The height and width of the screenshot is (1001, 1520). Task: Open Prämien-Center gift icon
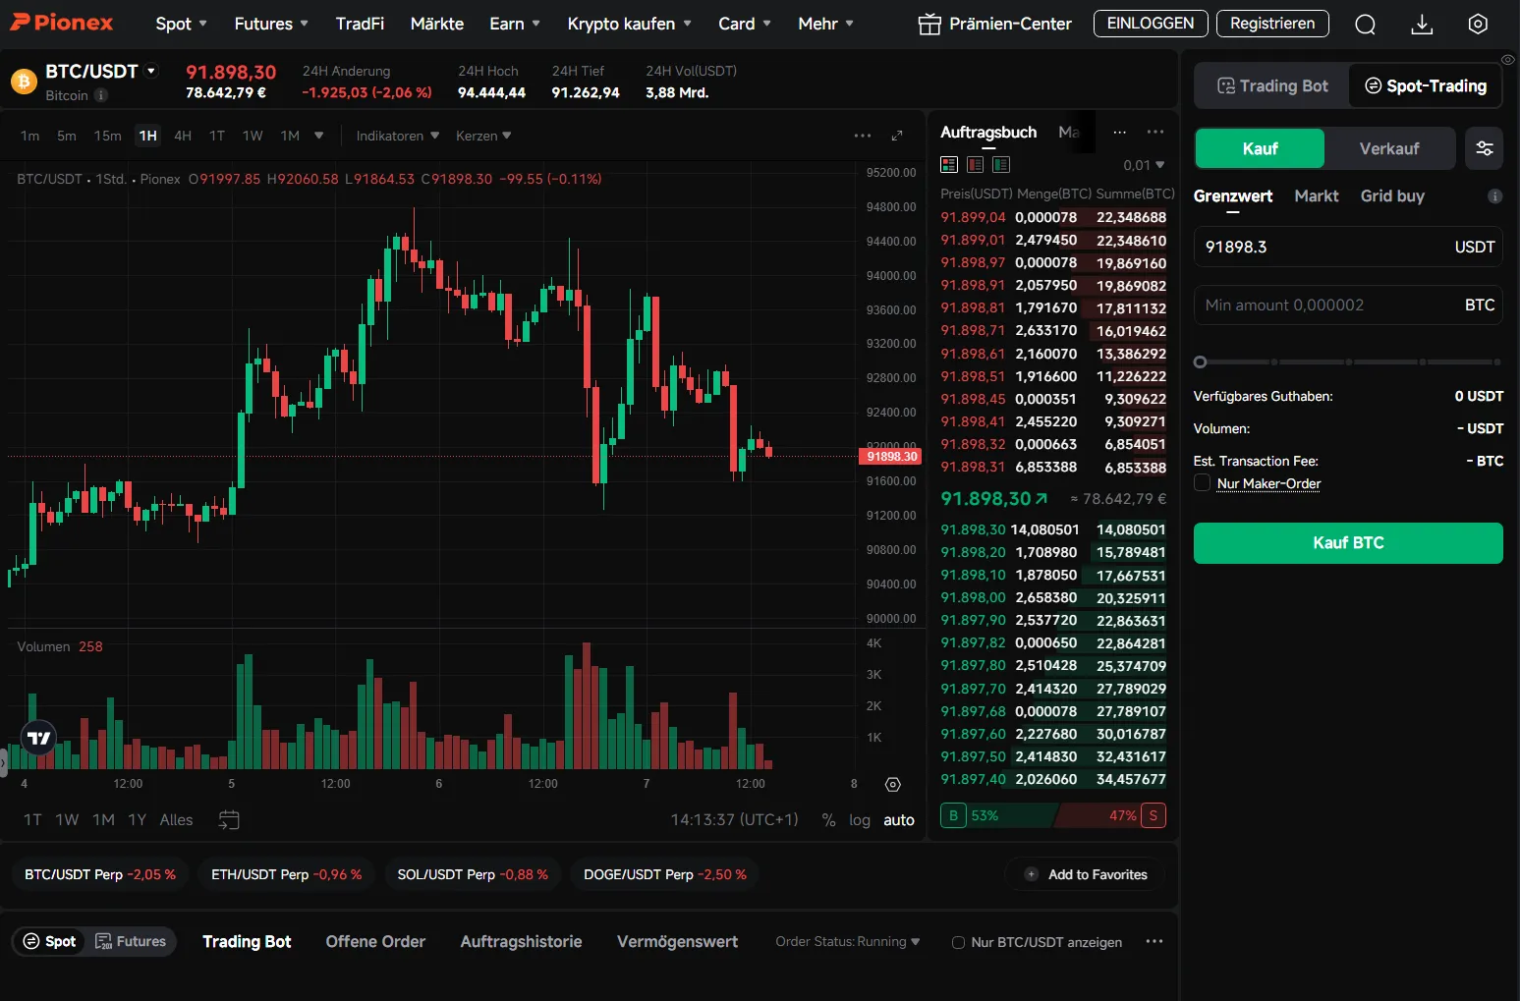(x=929, y=25)
